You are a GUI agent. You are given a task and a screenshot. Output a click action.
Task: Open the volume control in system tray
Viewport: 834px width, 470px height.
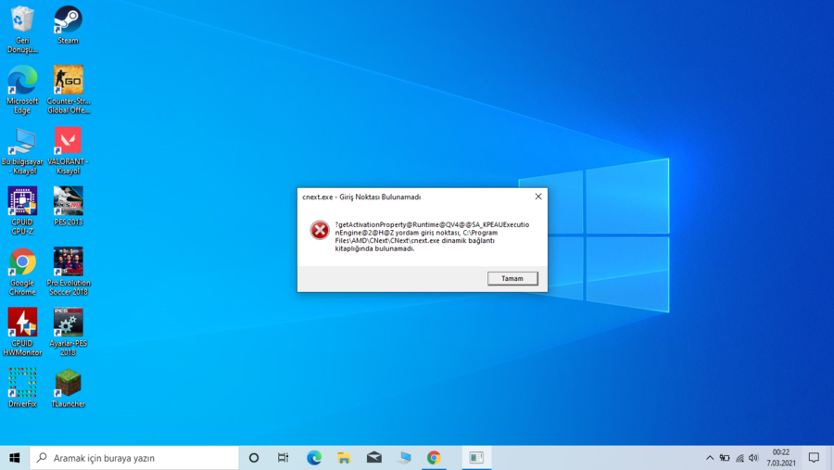(x=753, y=458)
